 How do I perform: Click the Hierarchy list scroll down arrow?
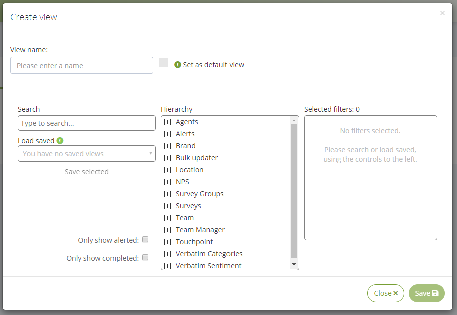294,264
